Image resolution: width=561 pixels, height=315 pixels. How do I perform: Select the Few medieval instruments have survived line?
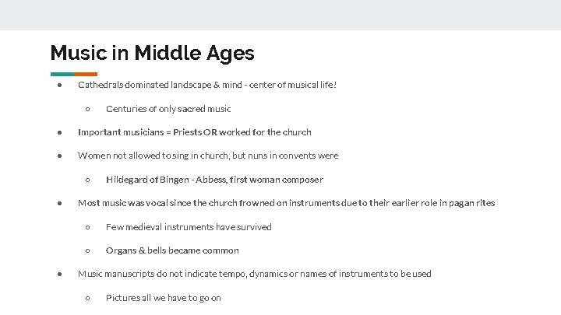189,227
